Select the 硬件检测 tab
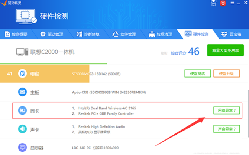 197,34
